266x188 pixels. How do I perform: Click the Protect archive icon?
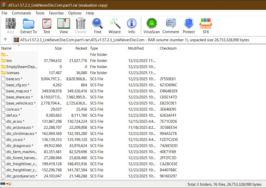[189, 26]
